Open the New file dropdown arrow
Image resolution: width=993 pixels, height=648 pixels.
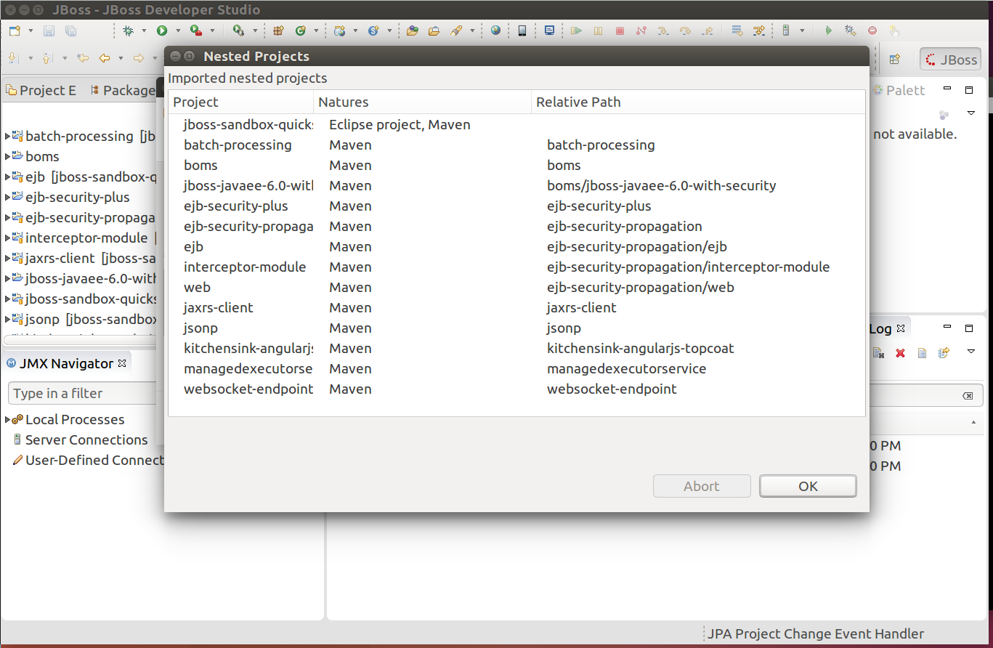point(31,31)
